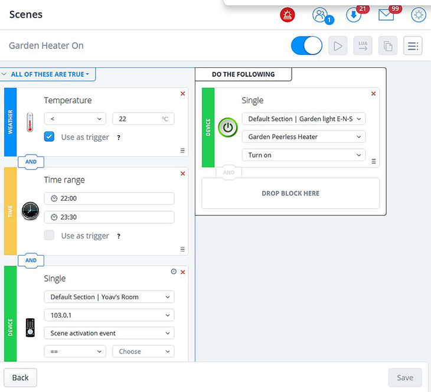Open Default Section Garden light room dropdown
The image size is (431, 392).
303,119
